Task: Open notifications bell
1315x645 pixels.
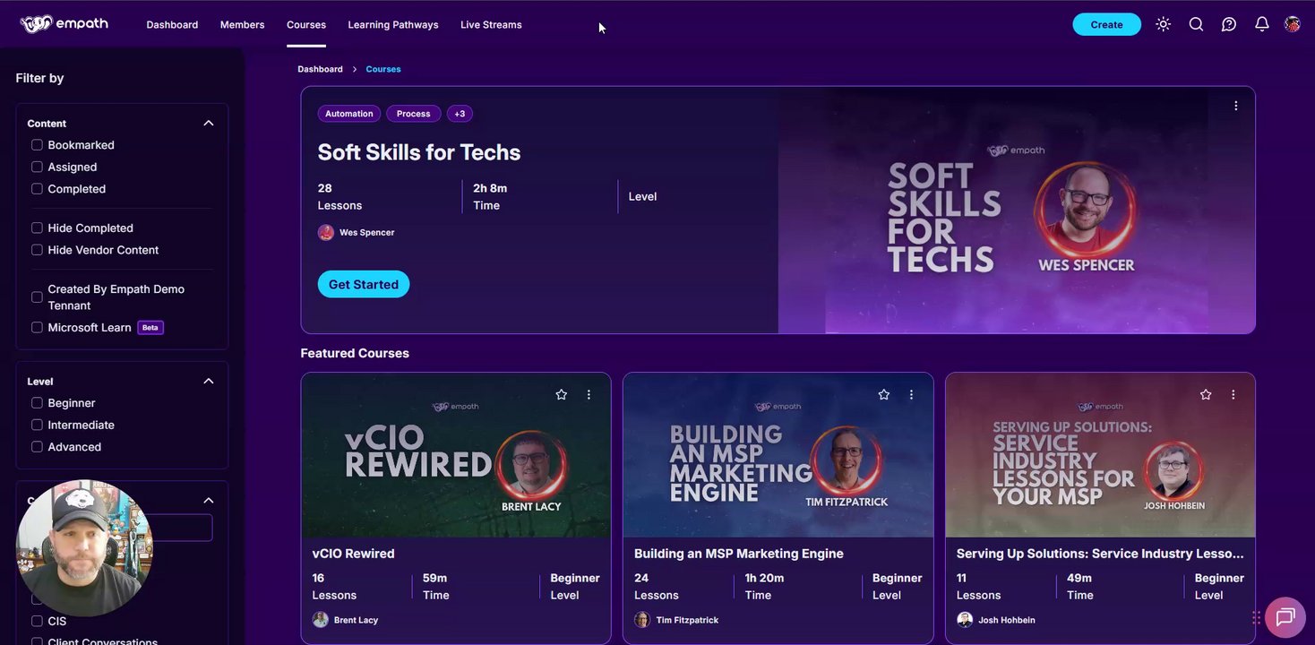Action: (1261, 24)
